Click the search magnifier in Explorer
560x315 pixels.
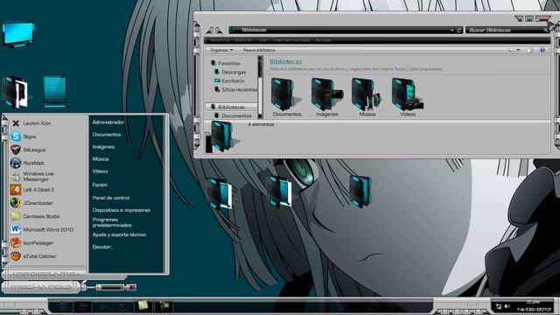tap(545, 31)
